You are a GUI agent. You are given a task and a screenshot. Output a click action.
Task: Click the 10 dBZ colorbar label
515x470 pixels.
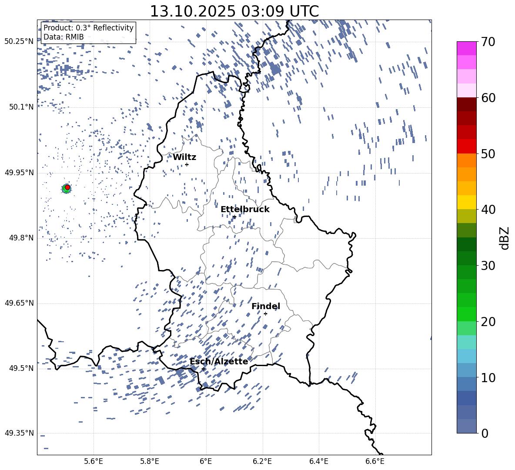pyautogui.click(x=488, y=377)
